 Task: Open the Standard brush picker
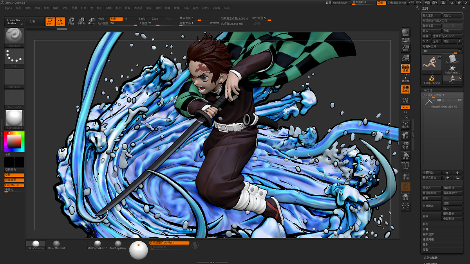(14, 38)
